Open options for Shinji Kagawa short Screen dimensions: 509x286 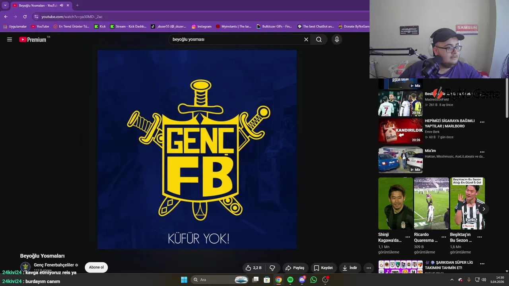point(408,237)
